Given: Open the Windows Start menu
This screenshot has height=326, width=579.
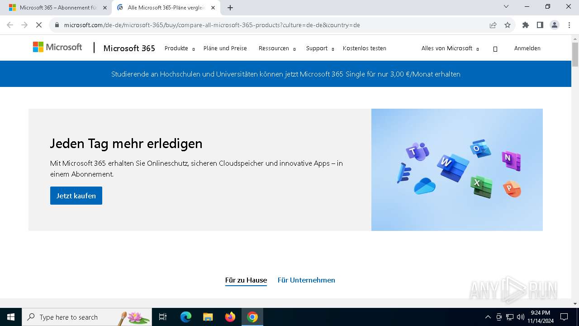Looking at the screenshot, I should (x=11, y=317).
